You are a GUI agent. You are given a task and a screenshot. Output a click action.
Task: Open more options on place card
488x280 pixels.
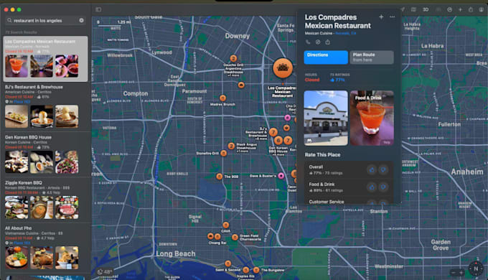[392, 17]
